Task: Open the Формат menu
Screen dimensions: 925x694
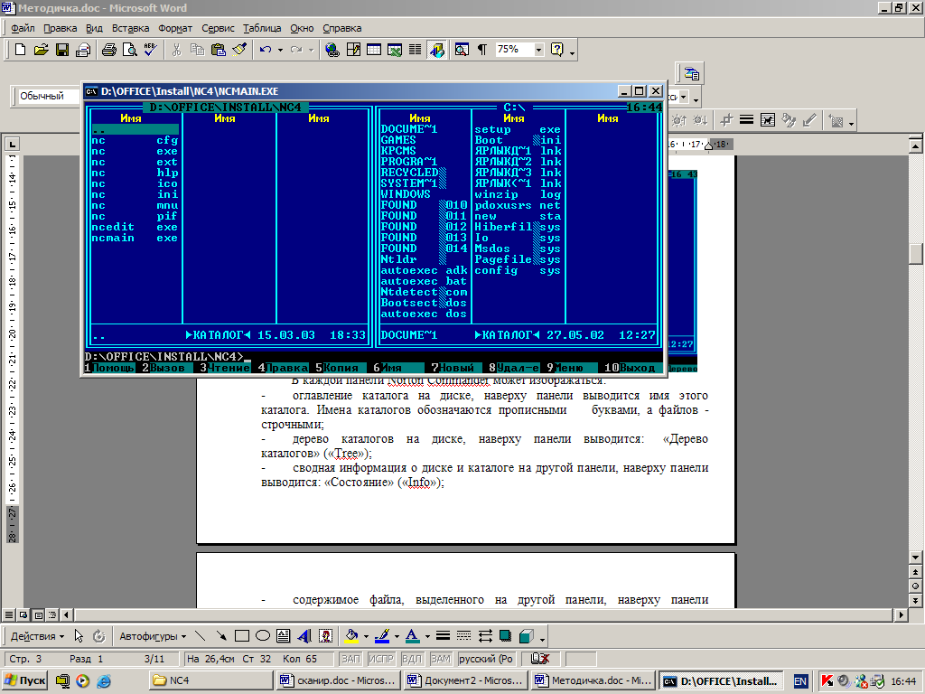Action: click(175, 28)
